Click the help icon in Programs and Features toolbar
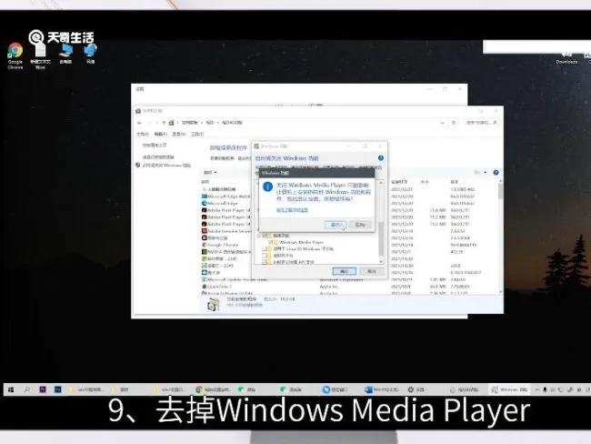The height and width of the screenshot is (444, 591). [496, 172]
